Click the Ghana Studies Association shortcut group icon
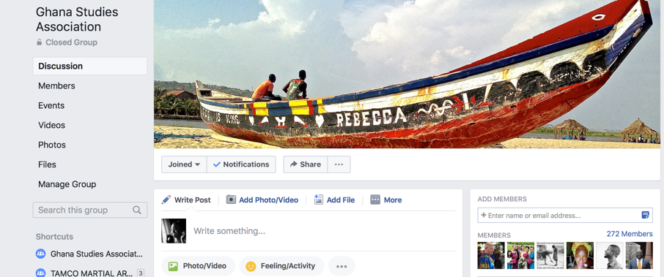Screen dimensions: 664x277 pyautogui.click(x=40, y=254)
